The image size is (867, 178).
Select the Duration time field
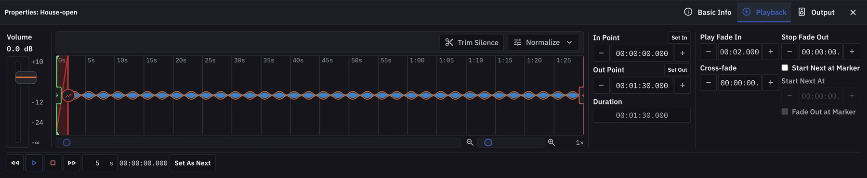[642, 115]
